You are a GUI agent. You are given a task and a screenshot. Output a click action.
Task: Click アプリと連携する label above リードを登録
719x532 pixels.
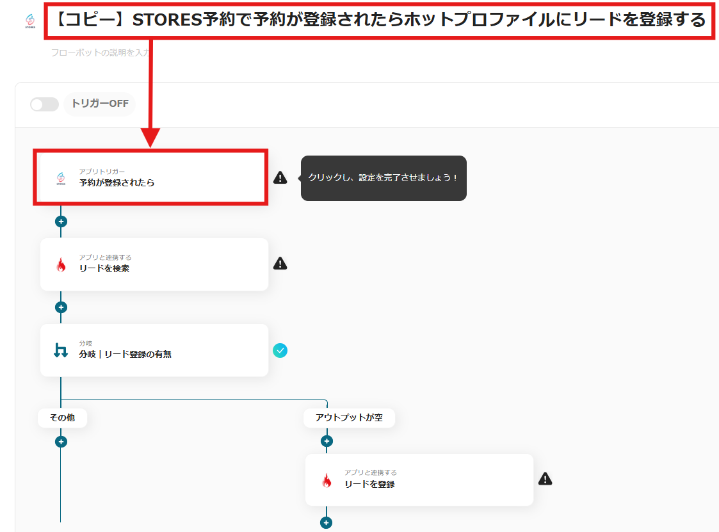371,472
